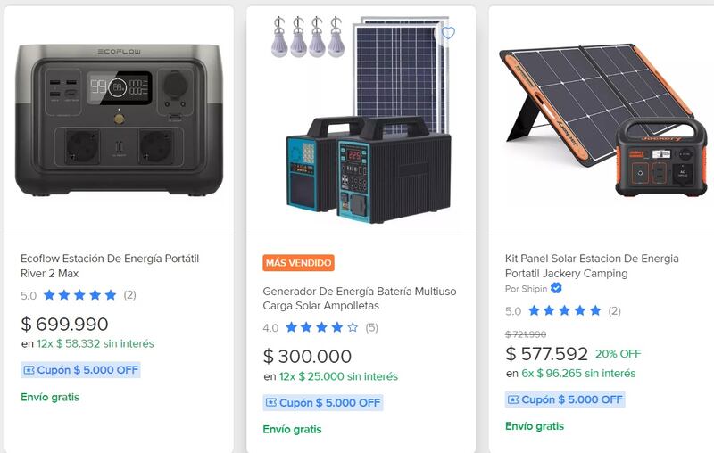The image size is (714, 453).
Task: Click the MÁS VENDIDO badge
Action: 299,263
